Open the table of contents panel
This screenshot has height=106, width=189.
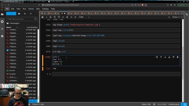pos(2,29)
